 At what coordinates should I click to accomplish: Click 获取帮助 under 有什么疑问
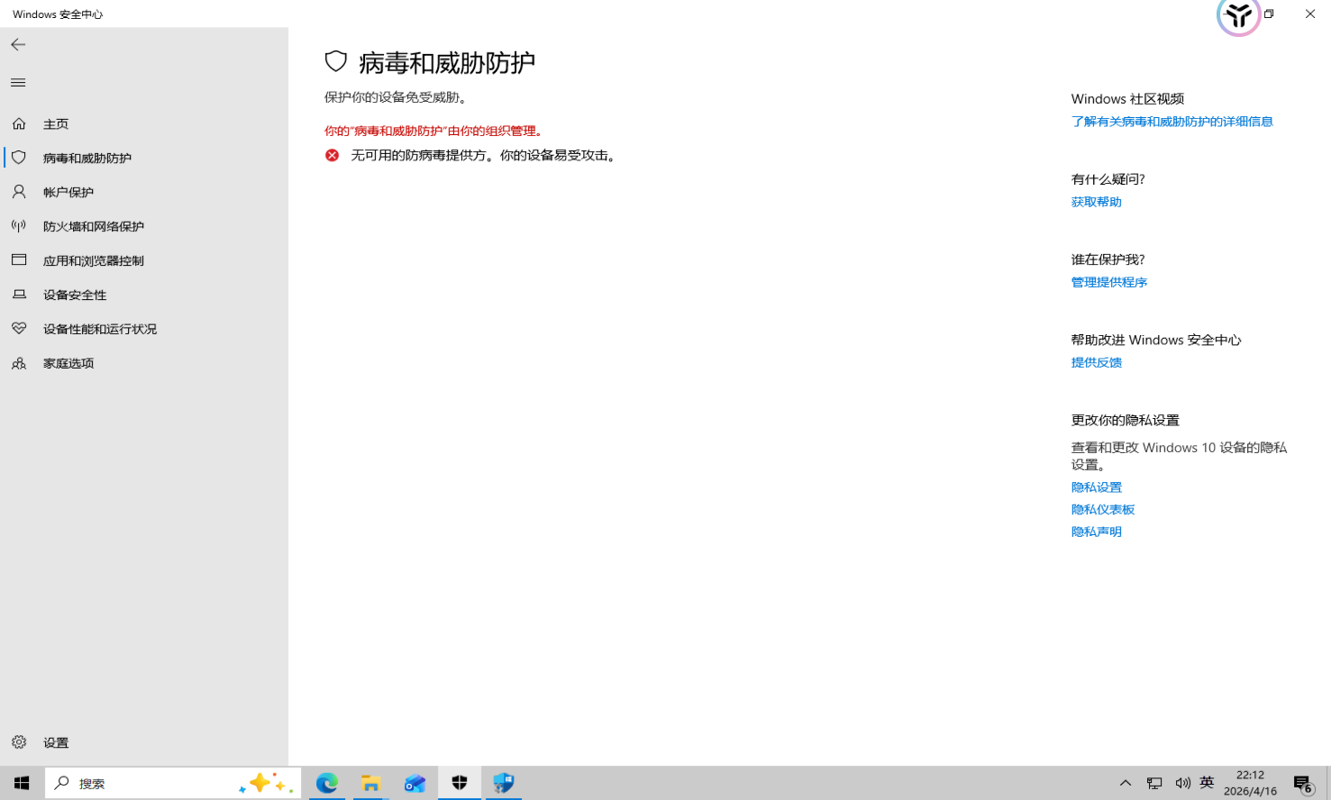[1096, 201]
